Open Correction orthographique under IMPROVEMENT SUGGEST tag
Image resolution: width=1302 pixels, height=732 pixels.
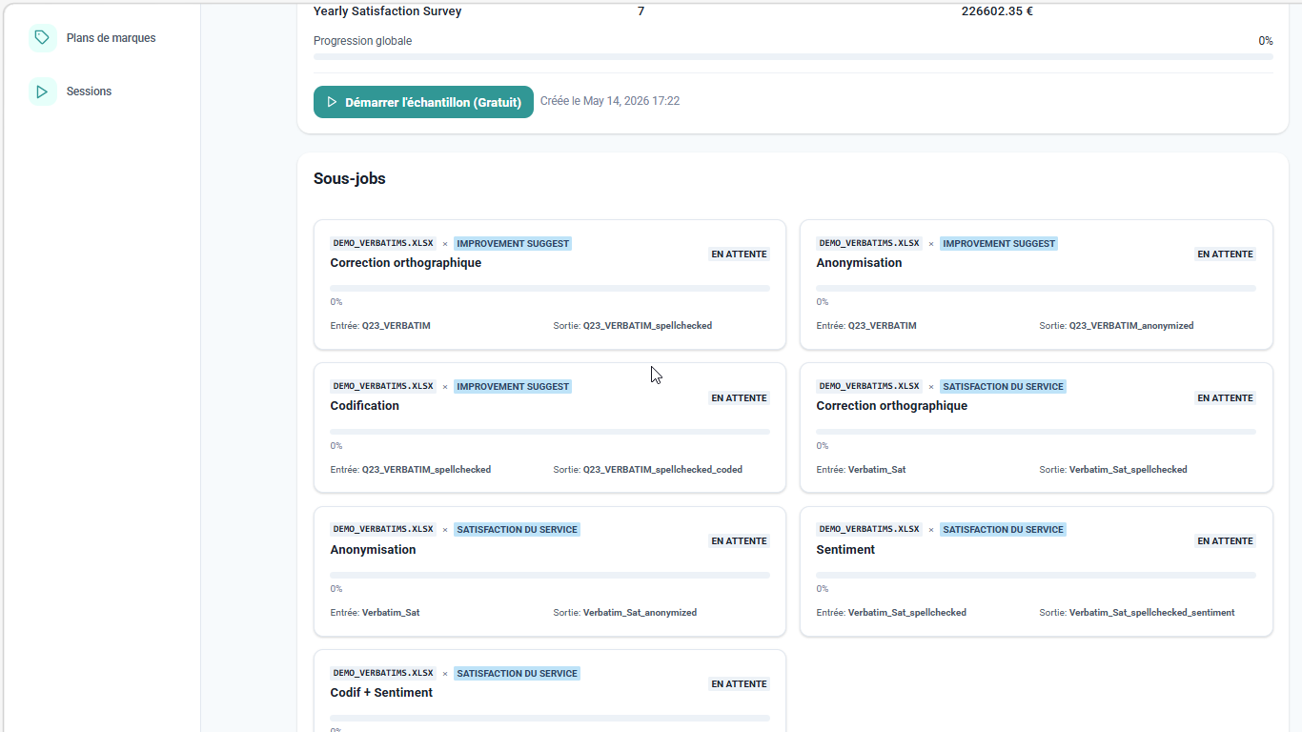405,263
